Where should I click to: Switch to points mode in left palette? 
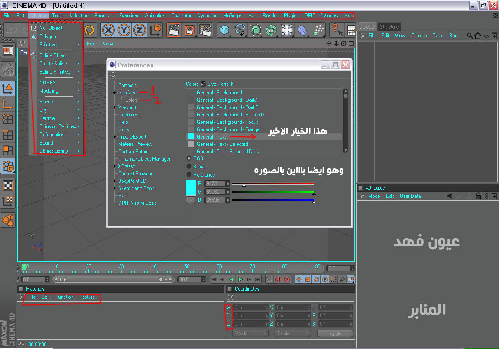tap(8, 120)
